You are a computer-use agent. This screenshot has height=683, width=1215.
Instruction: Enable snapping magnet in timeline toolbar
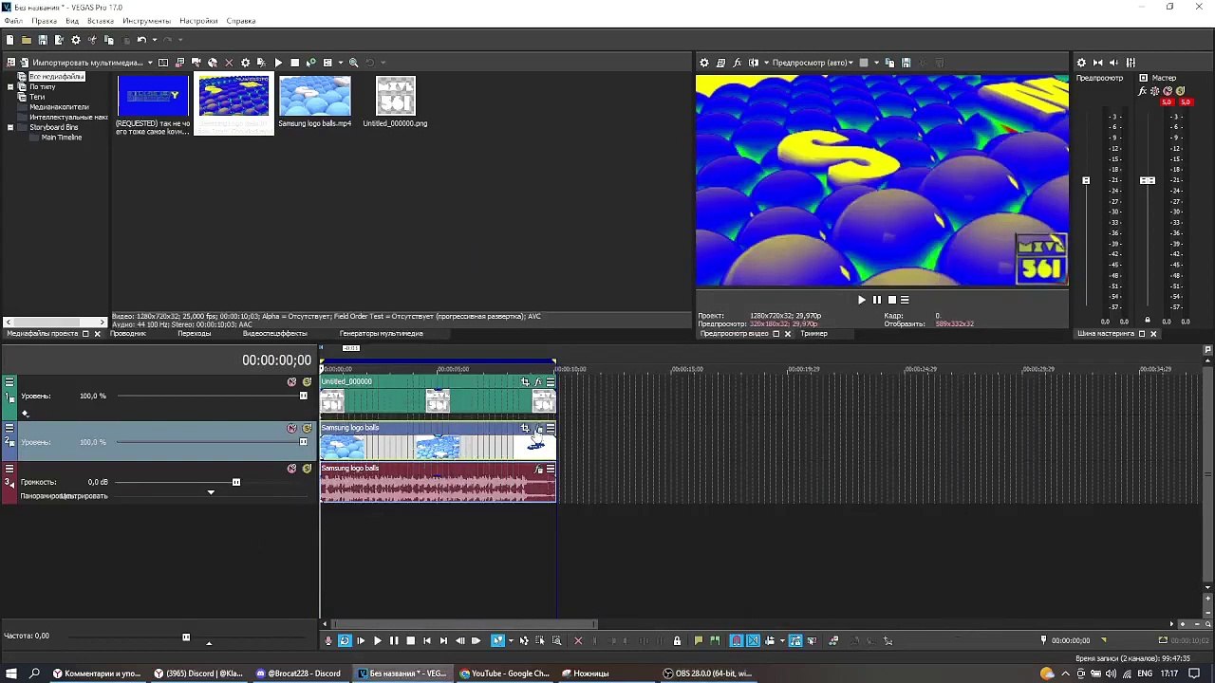point(736,641)
